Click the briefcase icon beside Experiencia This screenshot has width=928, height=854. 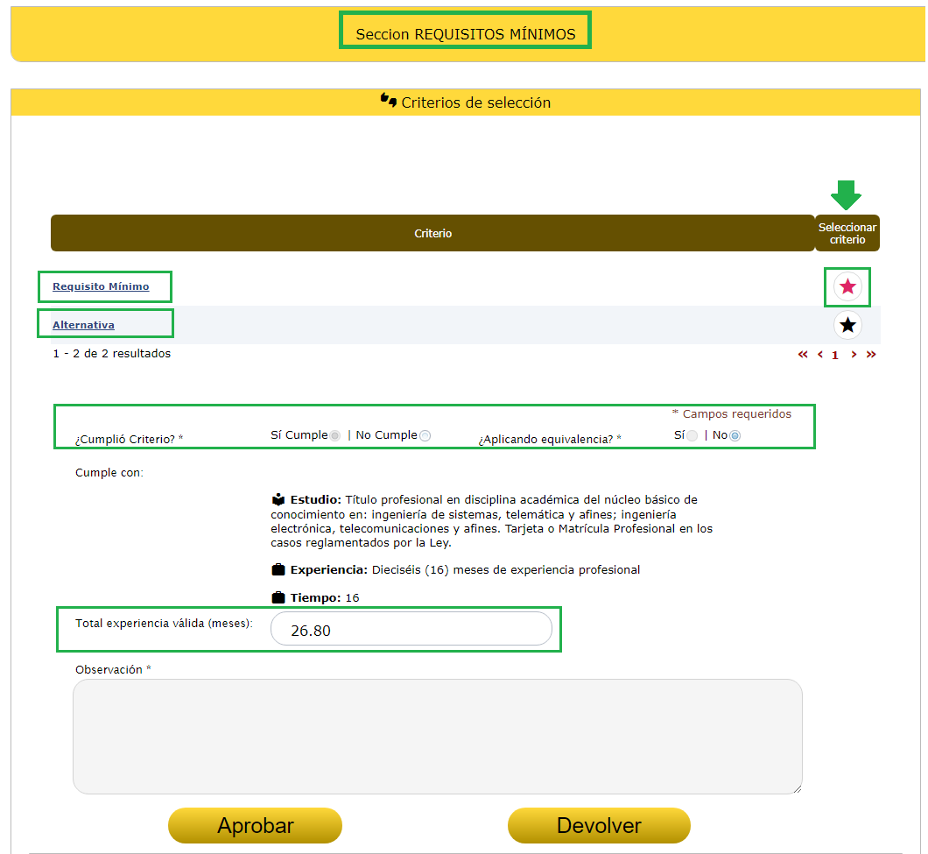[x=278, y=570]
